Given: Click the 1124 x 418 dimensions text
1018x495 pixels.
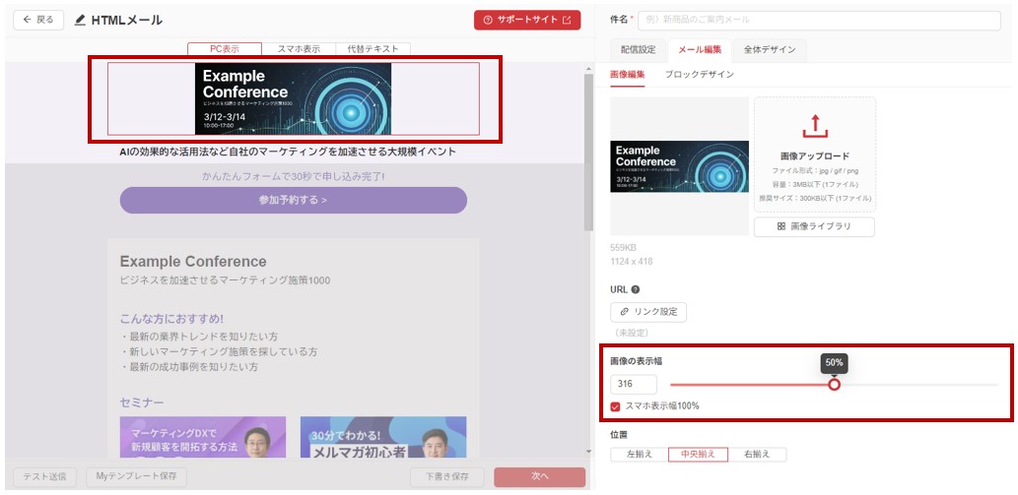Looking at the screenshot, I should [632, 262].
